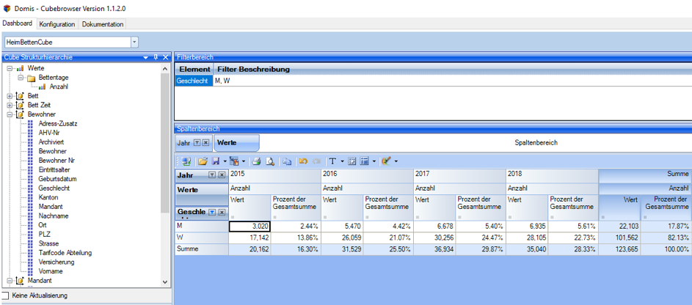Click the HeimBettenCube input field
Viewport: 692px width, 305px height.
[x=68, y=43]
